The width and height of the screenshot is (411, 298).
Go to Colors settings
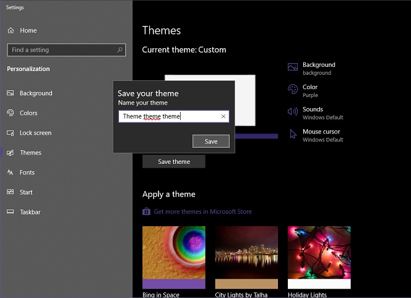[x=28, y=113]
